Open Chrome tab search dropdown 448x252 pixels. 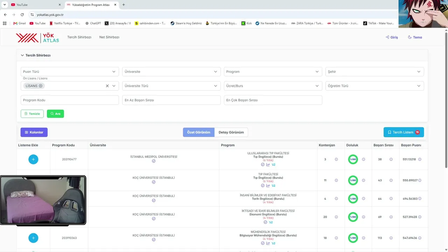pos(4,5)
